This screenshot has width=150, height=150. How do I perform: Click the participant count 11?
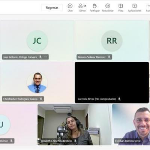85,6
